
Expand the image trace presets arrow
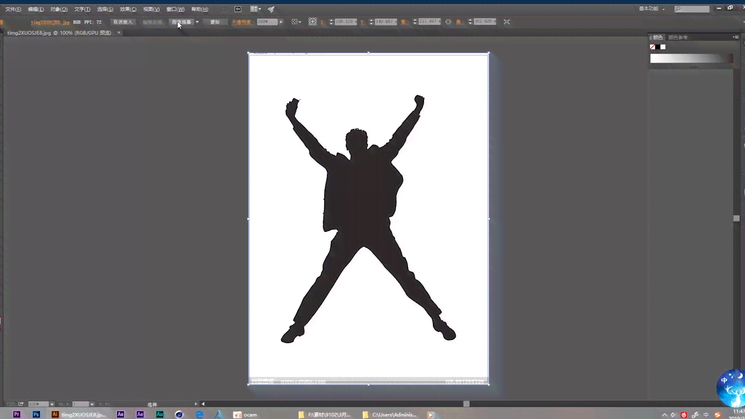(197, 22)
